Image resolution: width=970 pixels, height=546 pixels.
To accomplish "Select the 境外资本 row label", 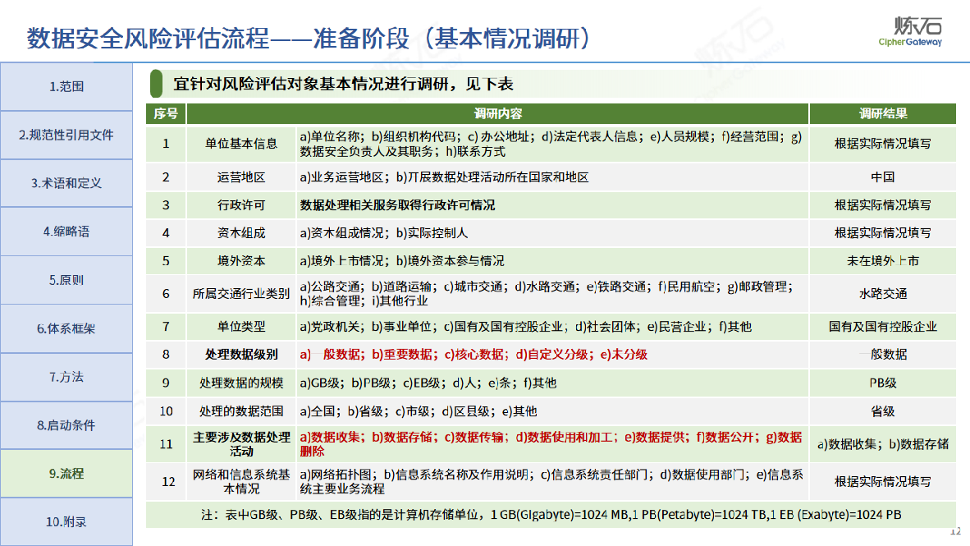I will point(241,260).
